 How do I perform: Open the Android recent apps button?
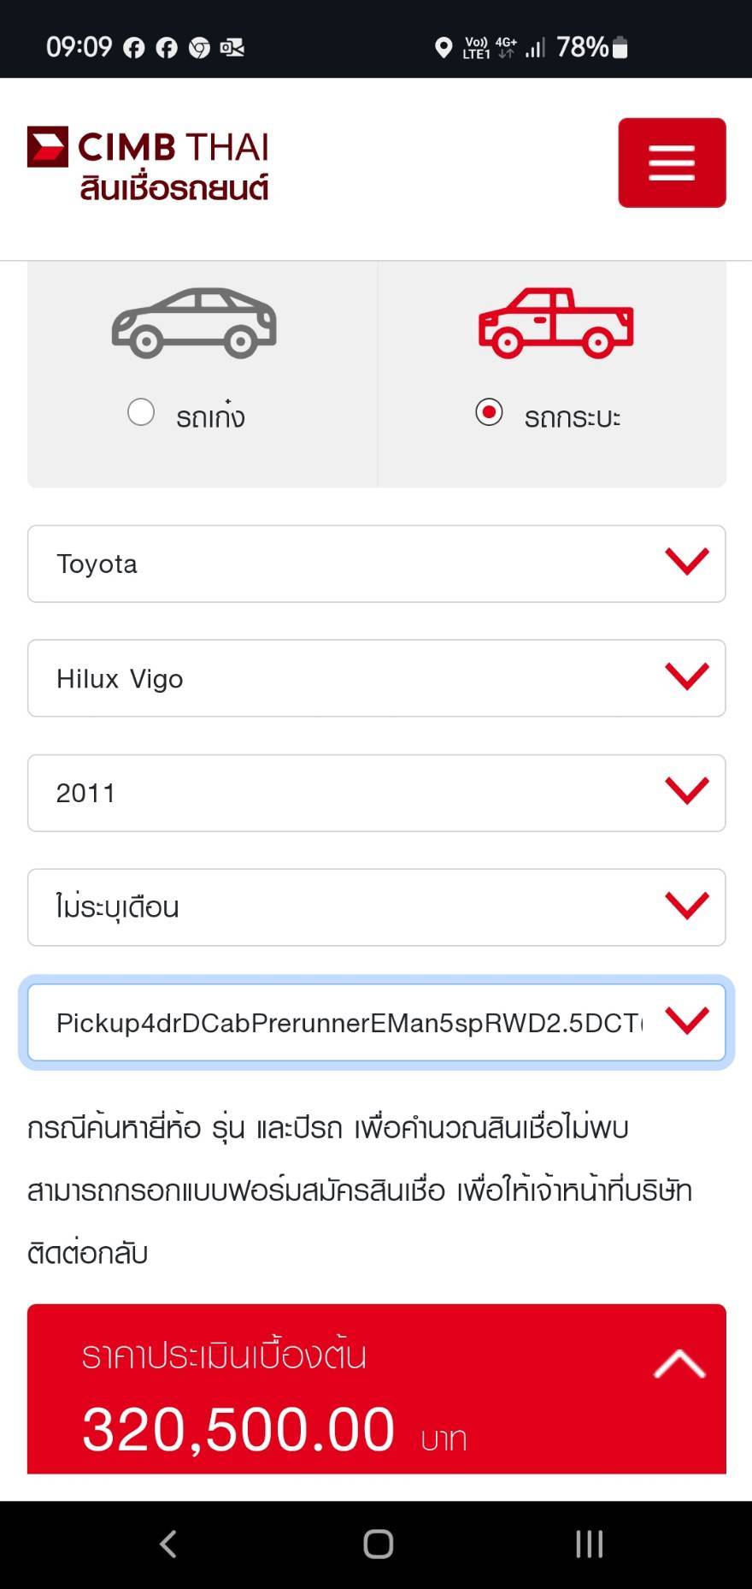tap(589, 1544)
